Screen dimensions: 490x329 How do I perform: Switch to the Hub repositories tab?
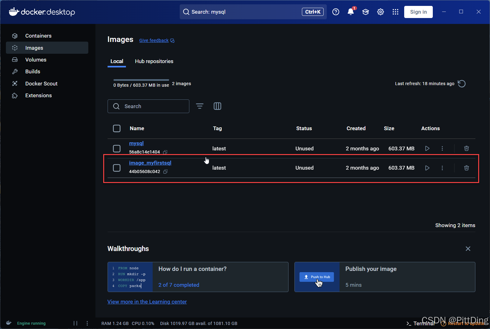tap(154, 61)
